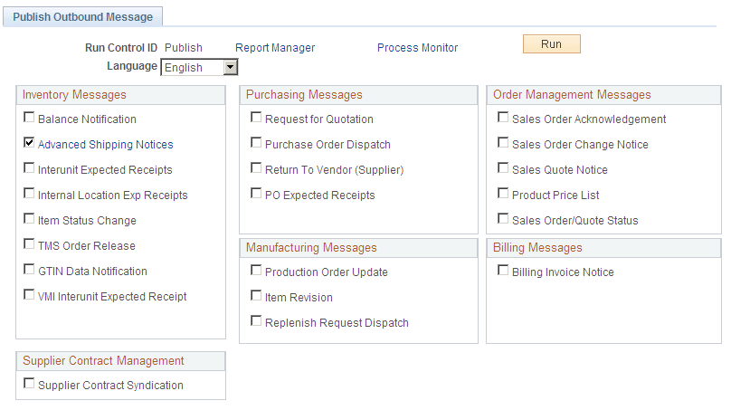Click Order Management Messages header text

572,95
